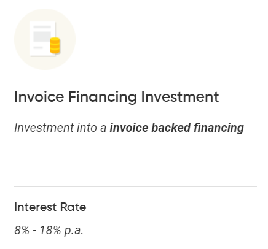
Task: Click the gray block on the invoice icon
Action: [x=42, y=37]
